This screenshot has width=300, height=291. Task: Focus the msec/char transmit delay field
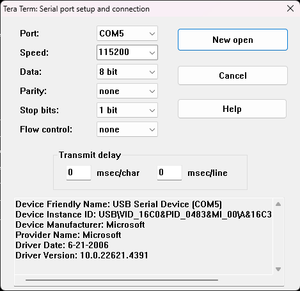coord(79,173)
